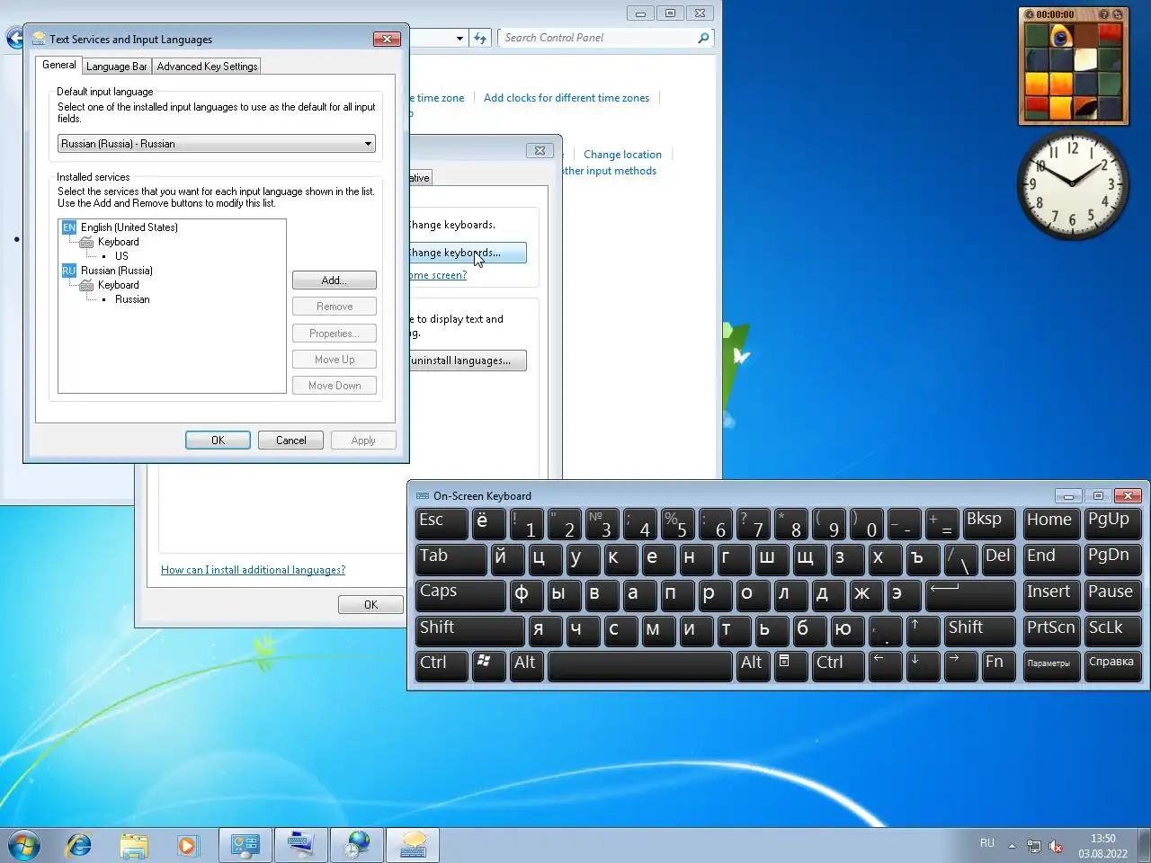
Task: Show hidden tray icons arrow
Action: [x=1012, y=846]
